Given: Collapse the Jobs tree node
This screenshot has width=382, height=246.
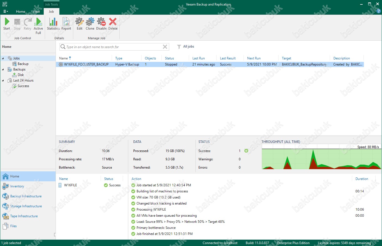Looking at the screenshot, I should tap(3, 58).
